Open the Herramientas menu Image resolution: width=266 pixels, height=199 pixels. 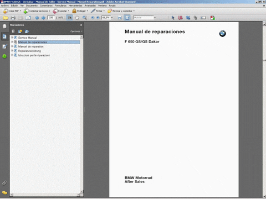tap(75, 6)
